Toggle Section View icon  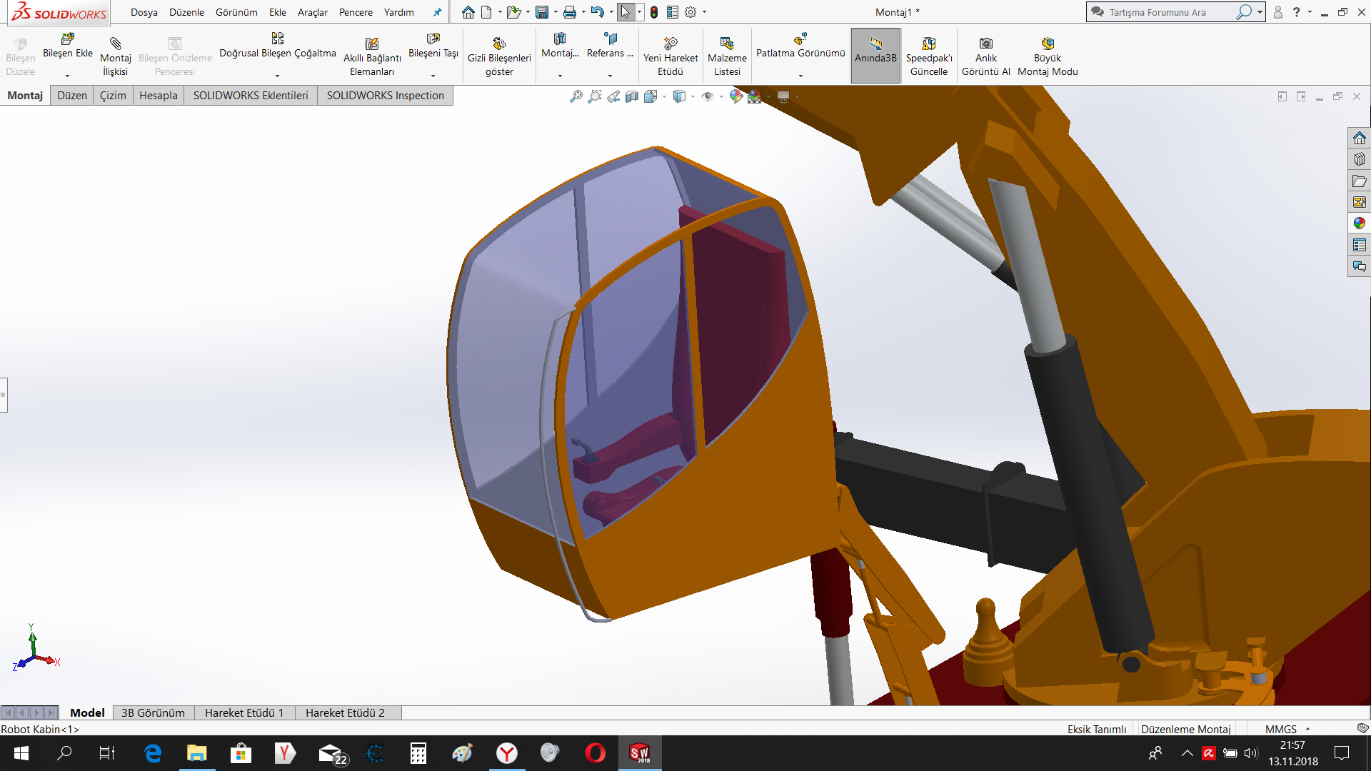click(632, 96)
